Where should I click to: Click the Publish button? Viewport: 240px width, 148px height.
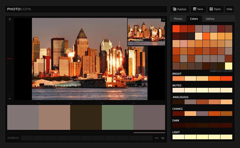pyautogui.click(x=180, y=9)
